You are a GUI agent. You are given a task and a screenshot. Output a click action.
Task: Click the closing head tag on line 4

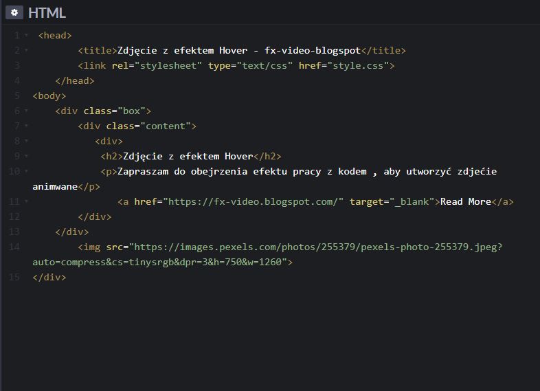tap(75, 81)
